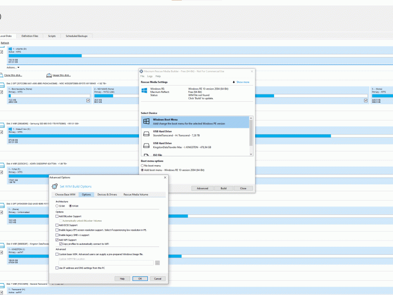Screen dimensions: 393x295
Task: Click the ISO File device icon
Action: pyautogui.click(x=146, y=155)
